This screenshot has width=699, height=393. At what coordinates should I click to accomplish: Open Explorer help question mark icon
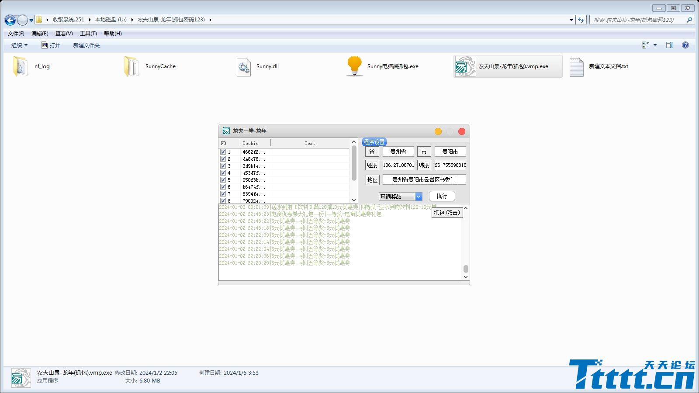(685, 45)
